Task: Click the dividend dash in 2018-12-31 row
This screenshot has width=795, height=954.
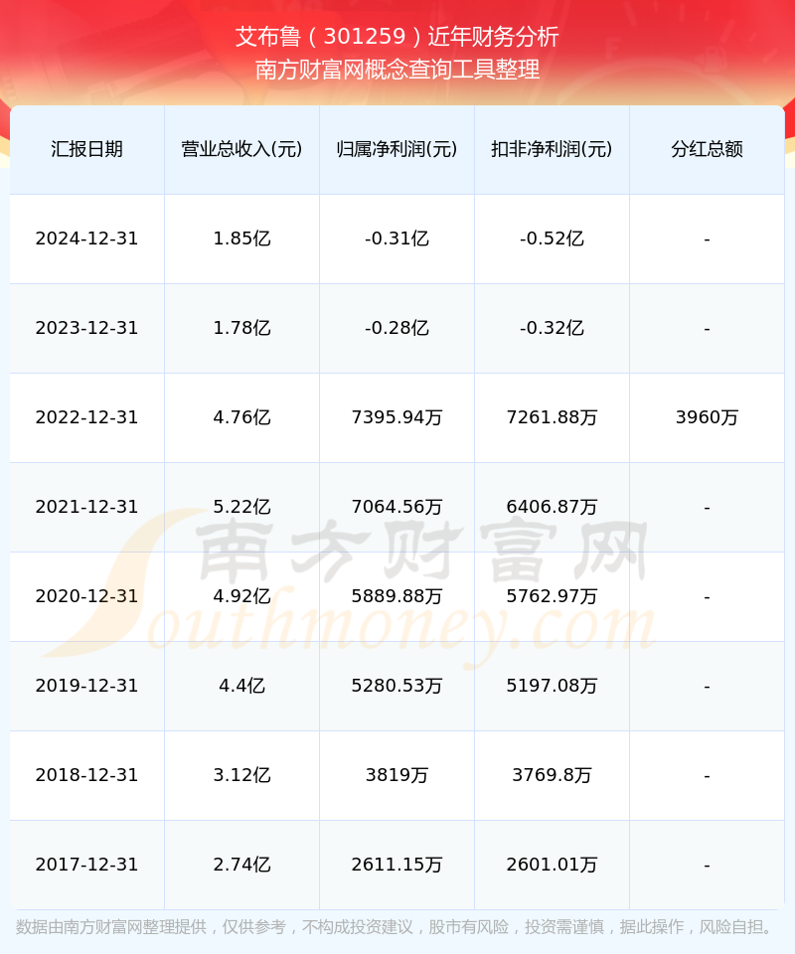Action: 707,777
